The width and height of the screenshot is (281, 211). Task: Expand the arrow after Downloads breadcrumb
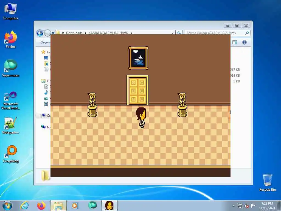click(86, 33)
